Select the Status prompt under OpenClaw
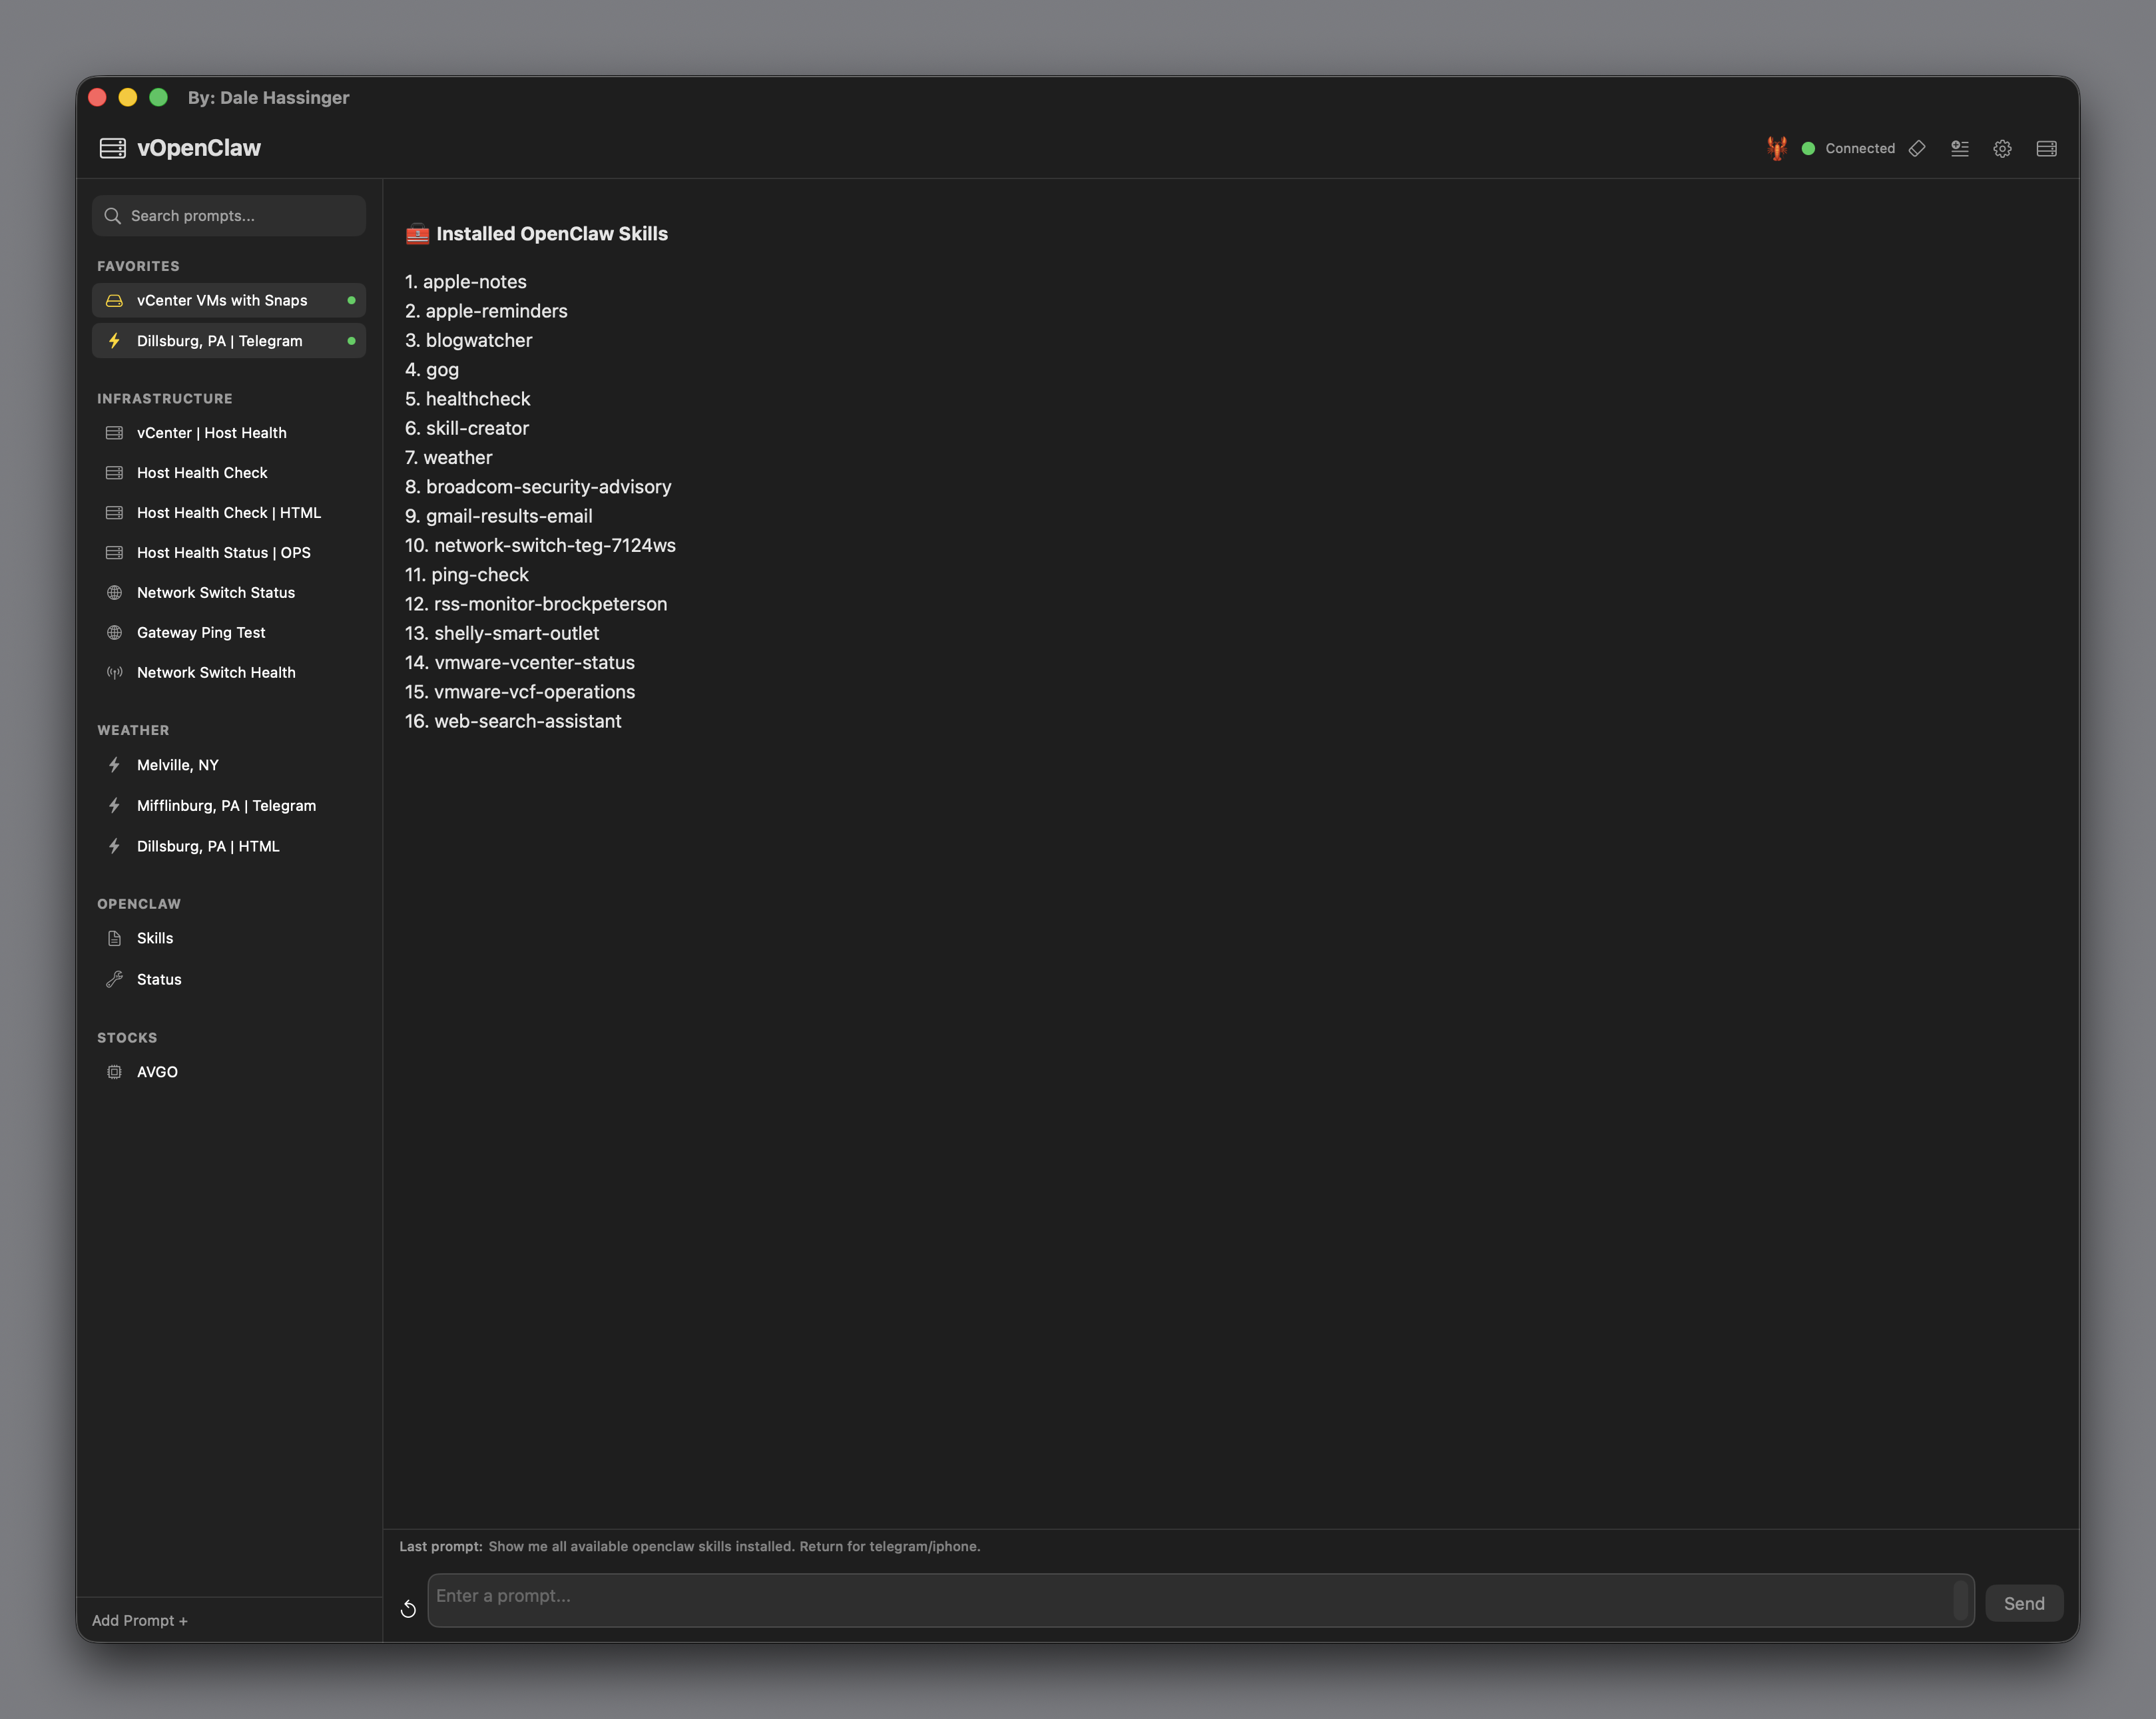Screen dimensions: 2156x1719 pos(159,979)
